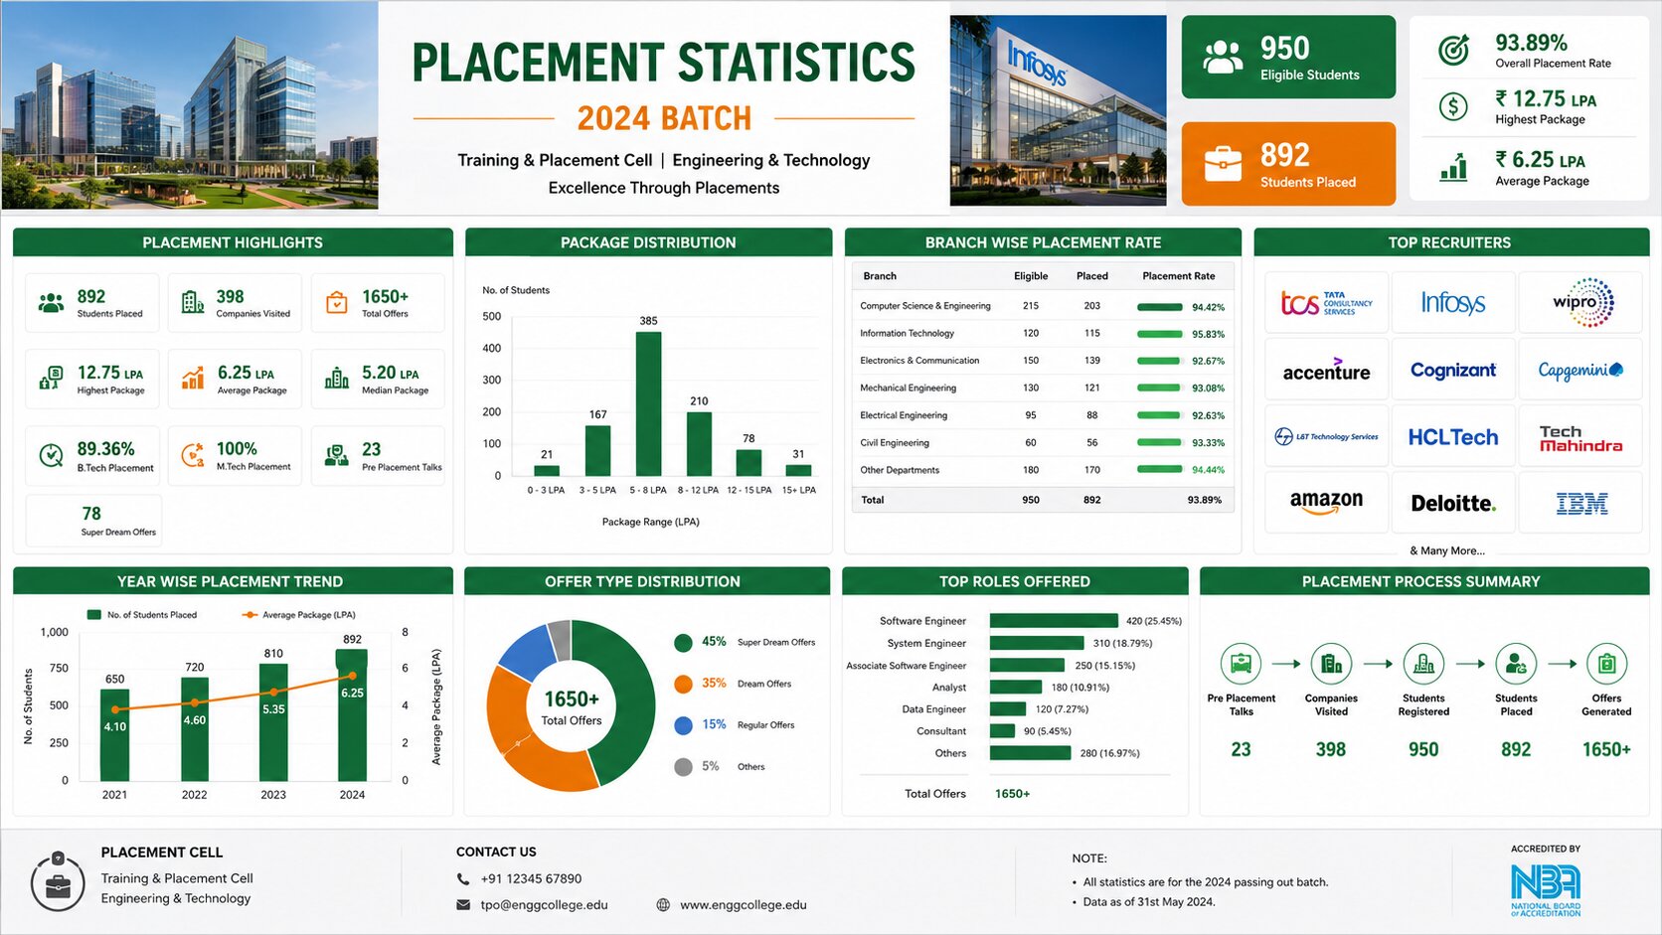This screenshot has width=1662, height=935.
Task: Click the Offers Generated circle icon in Process Summary
Action: pos(1606,664)
